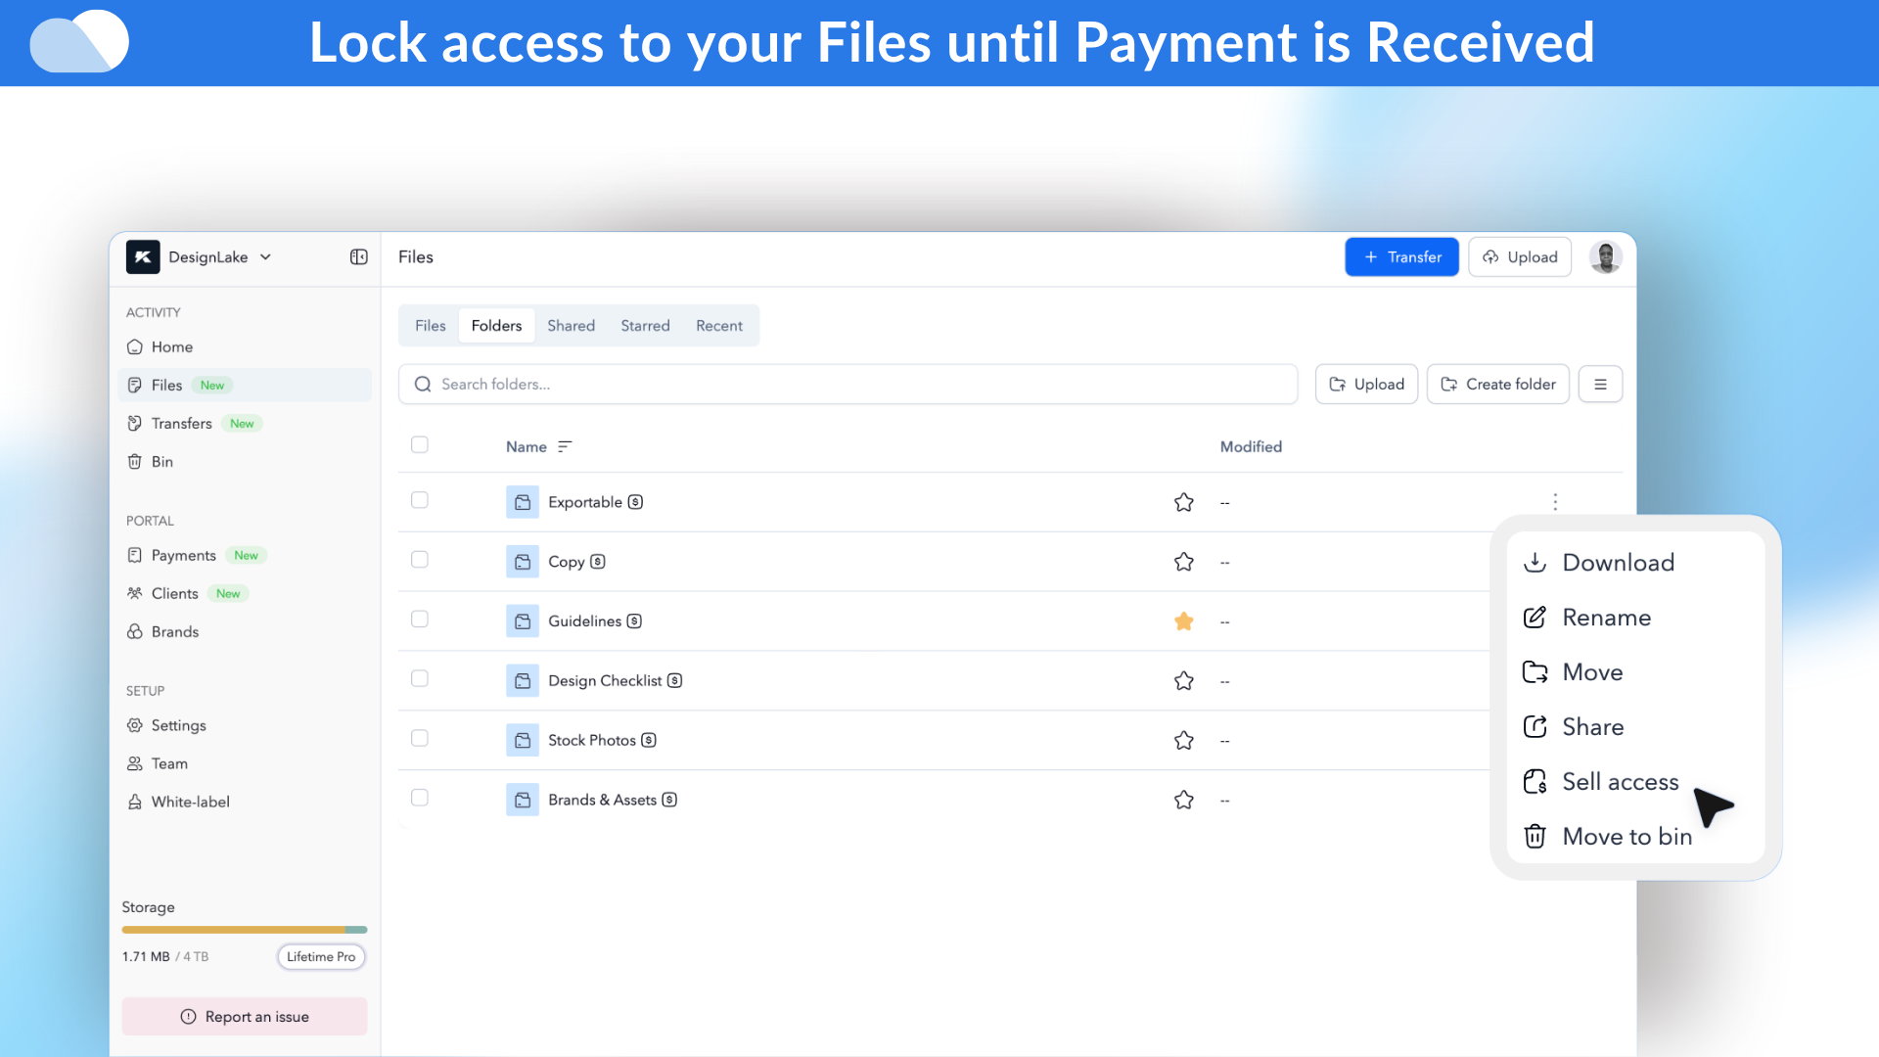Click the Bin icon in sidebar
This screenshot has height=1057, width=1879.
click(x=135, y=462)
